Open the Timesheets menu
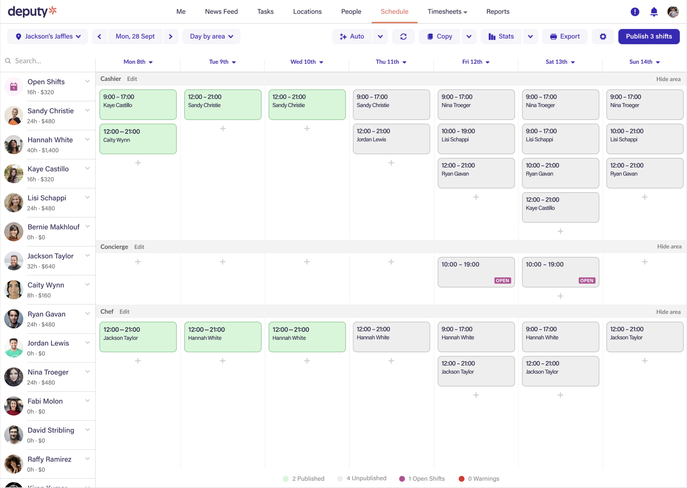Screen dimensions: 687x488 tap(447, 12)
